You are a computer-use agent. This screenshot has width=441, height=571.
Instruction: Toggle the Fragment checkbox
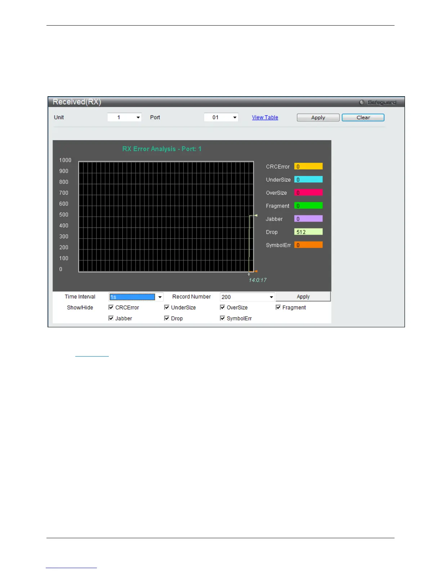click(278, 307)
